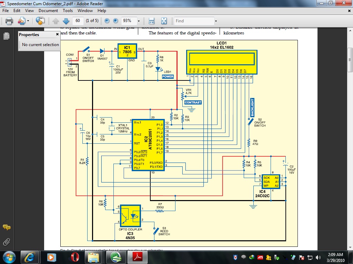Click the 'IC1 7805' regulator label
Screen dimensions: 353x264
(x=127, y=50)
